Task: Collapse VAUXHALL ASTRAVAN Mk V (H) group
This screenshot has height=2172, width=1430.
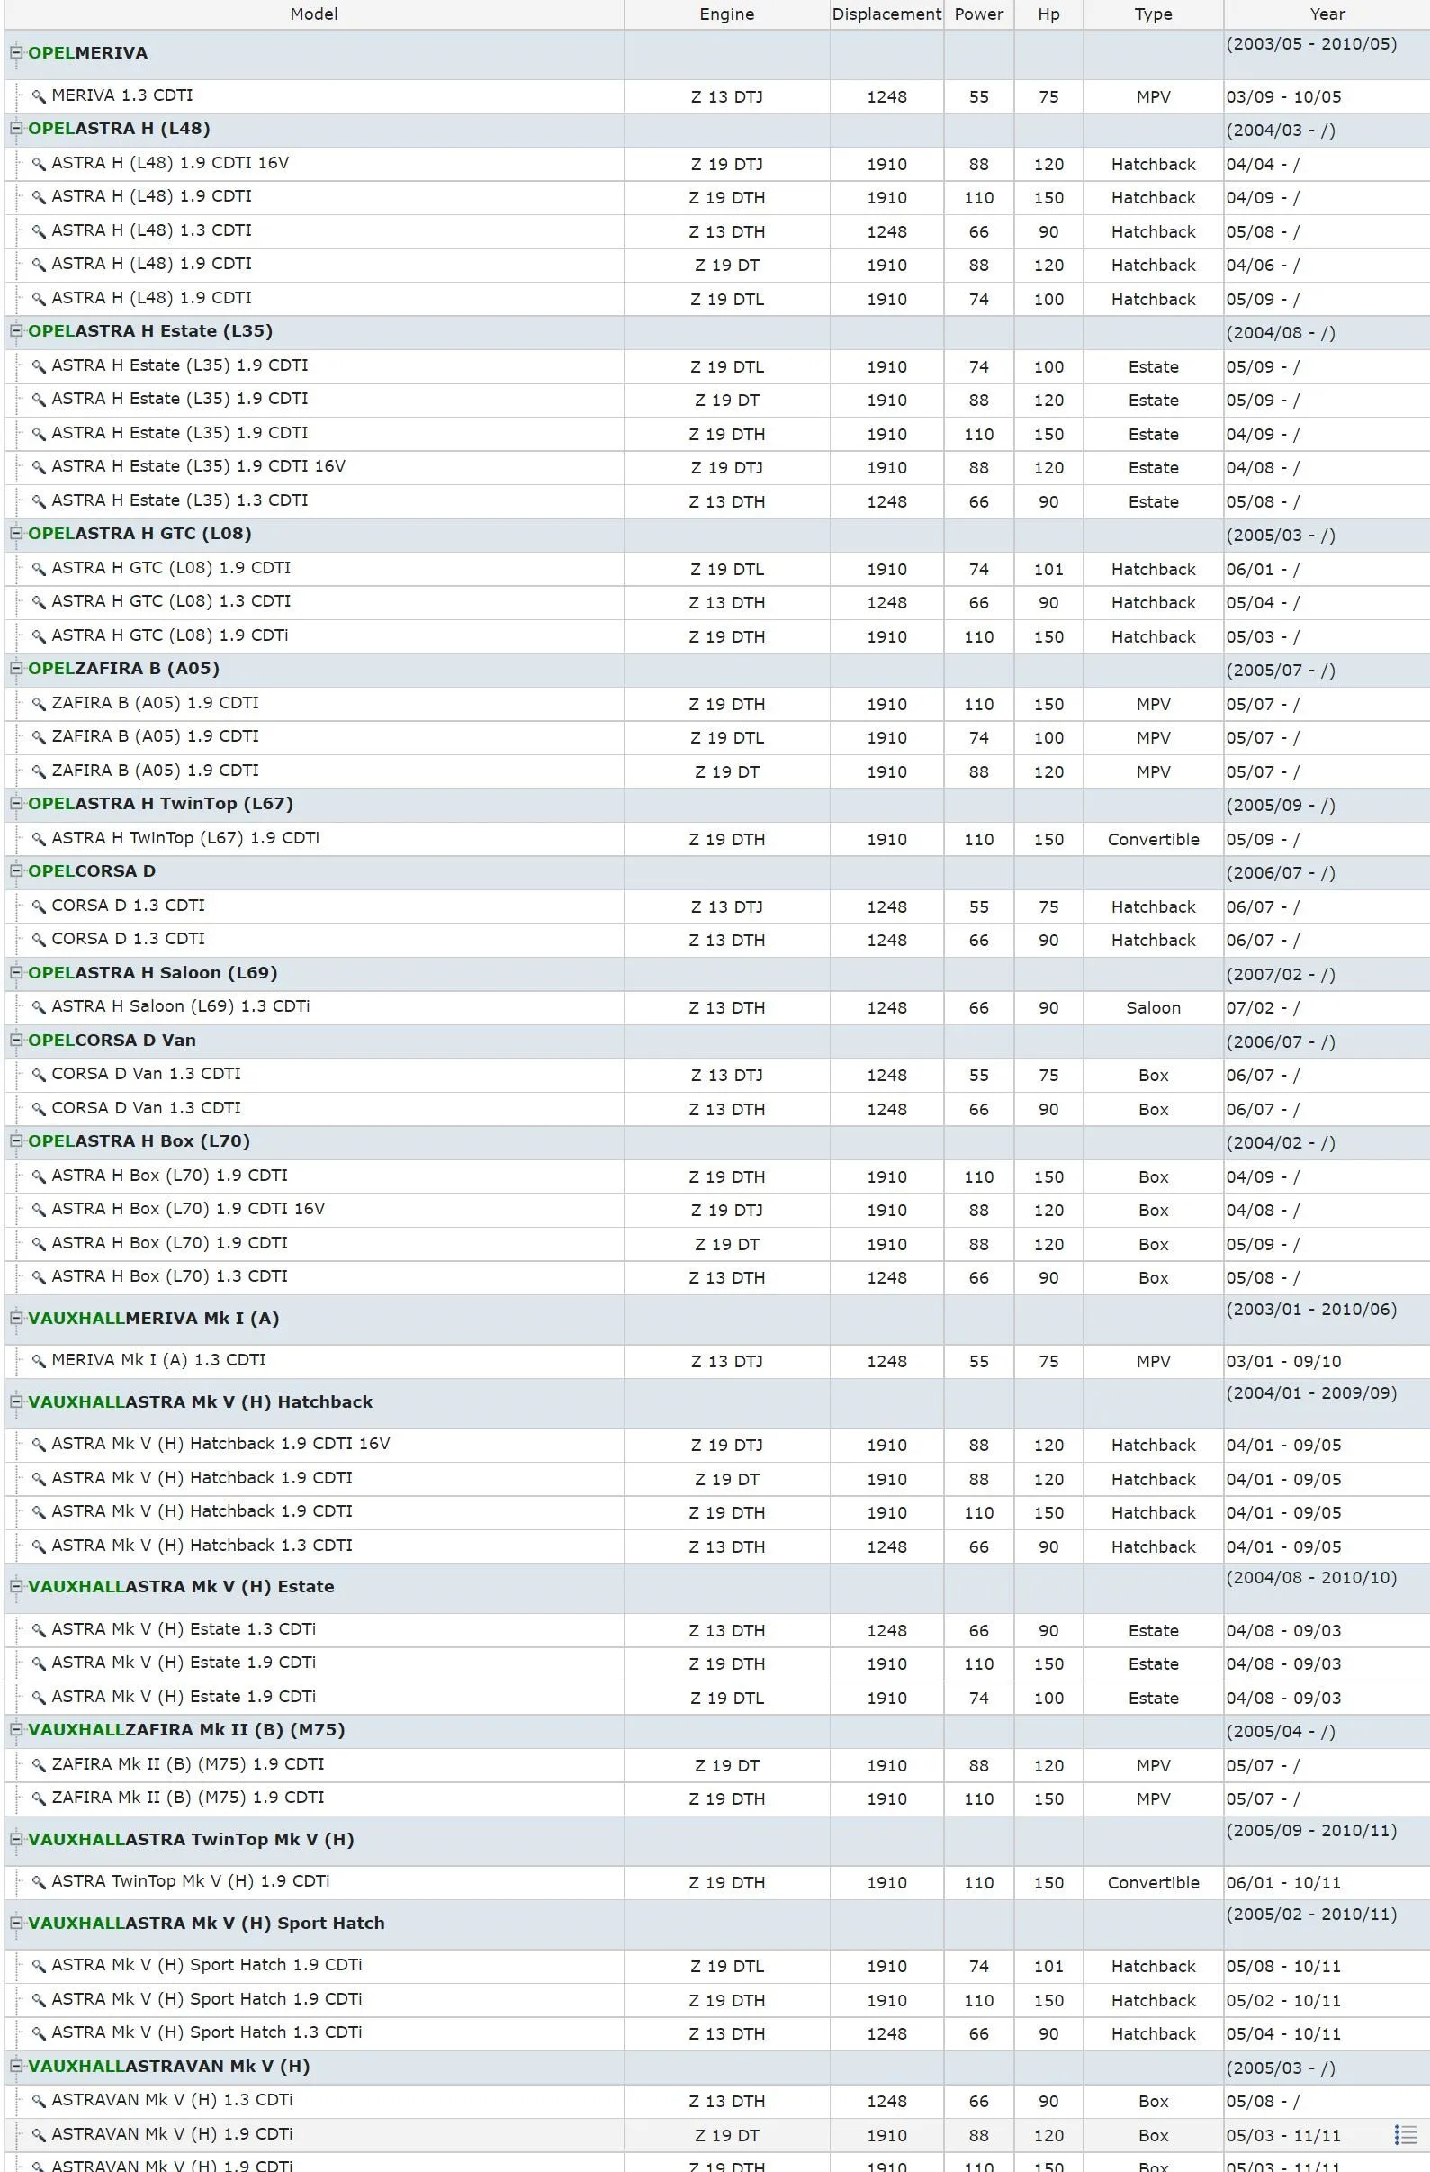Action: [x=15, y=2067]
